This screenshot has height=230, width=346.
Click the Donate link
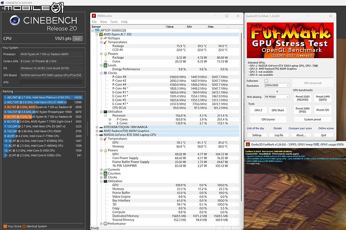click(278, 129)
